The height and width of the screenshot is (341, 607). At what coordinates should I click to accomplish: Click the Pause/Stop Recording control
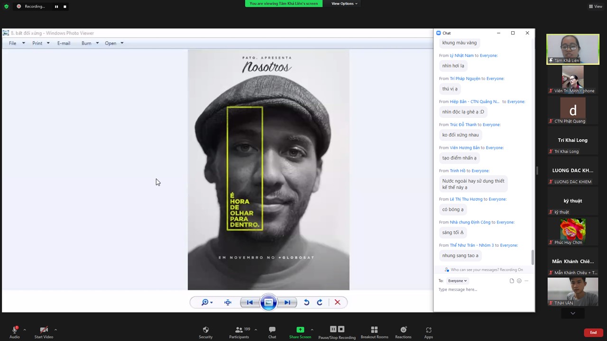(337, 332)
